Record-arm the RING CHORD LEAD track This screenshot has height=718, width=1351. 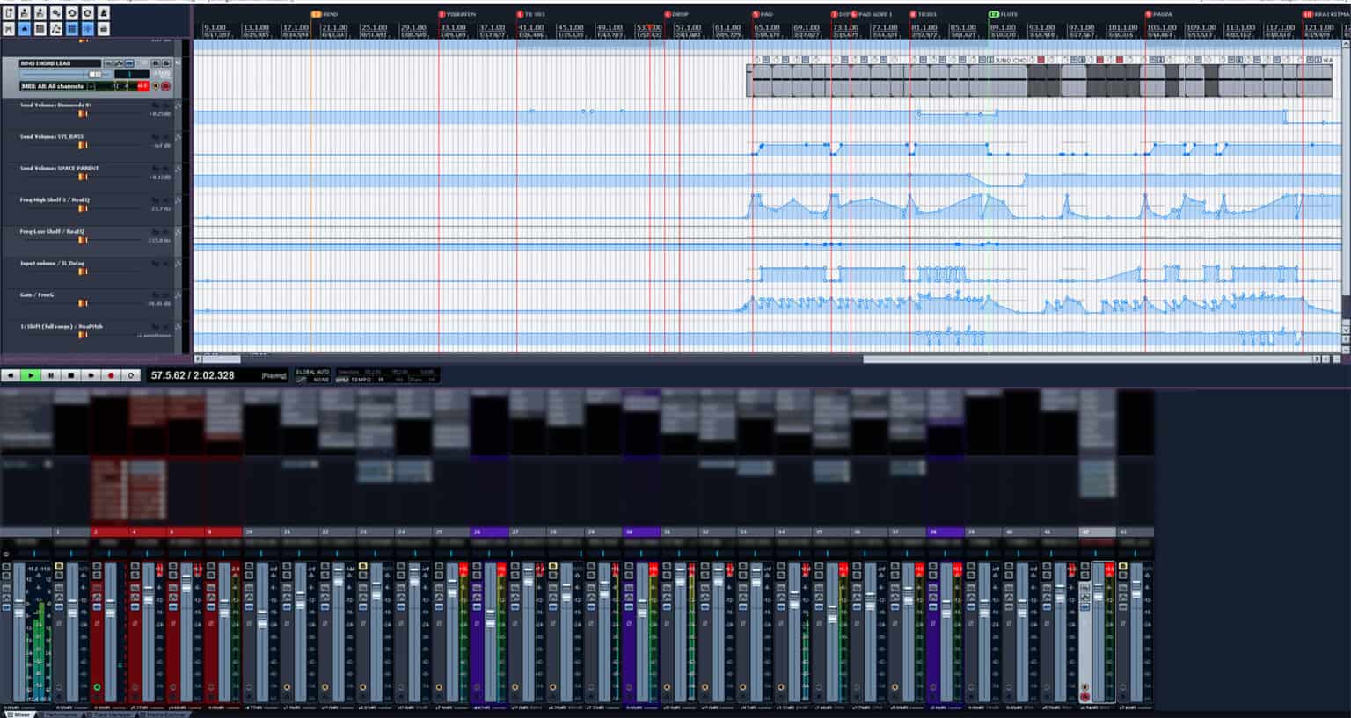(x=165, y=86)
